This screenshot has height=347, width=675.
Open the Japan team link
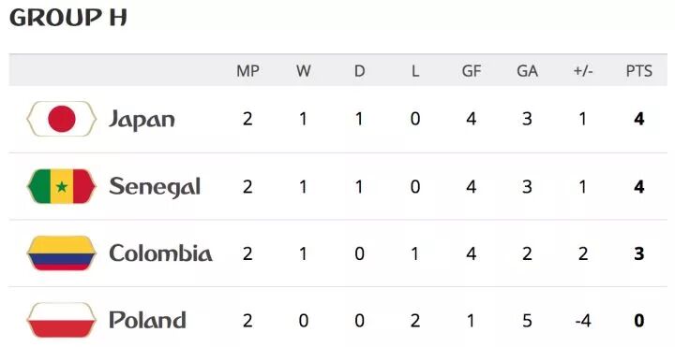pyautogui.click(x=142, y=120)
